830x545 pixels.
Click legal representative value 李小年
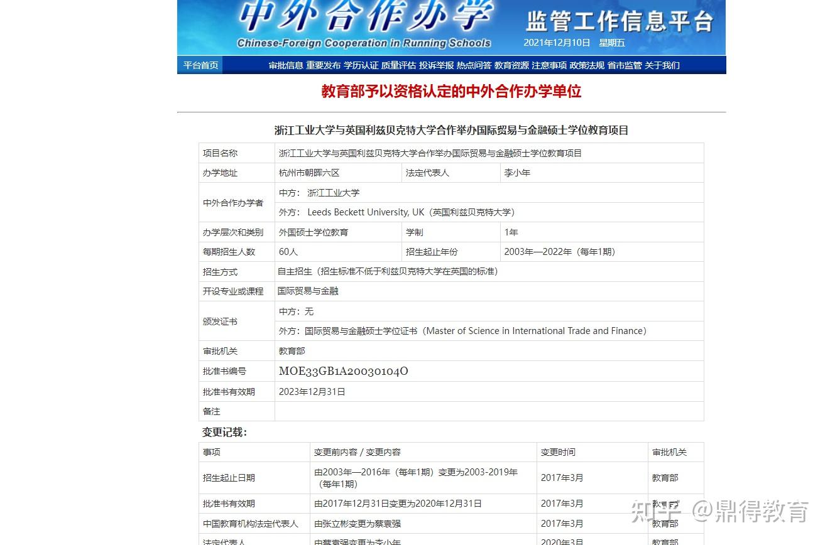(x=517, y=173)
